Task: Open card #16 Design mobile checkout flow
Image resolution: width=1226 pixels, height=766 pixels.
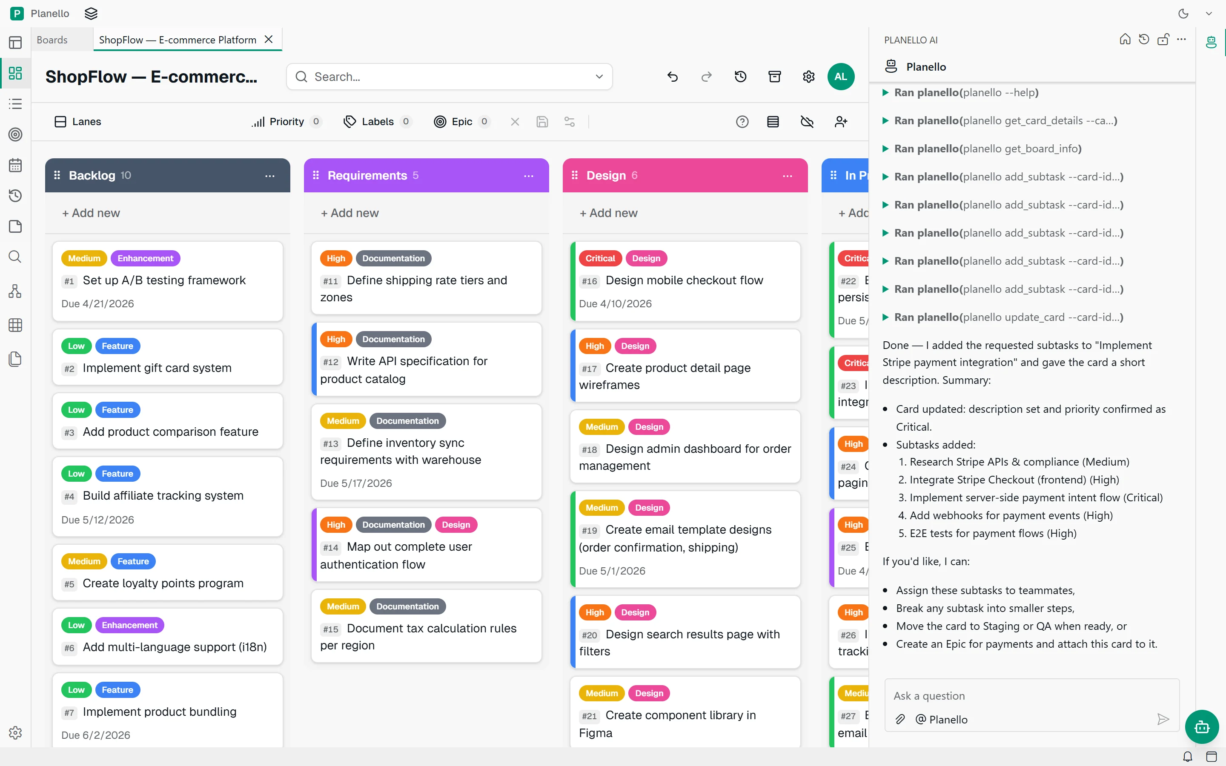Action: tap(685, 281)
